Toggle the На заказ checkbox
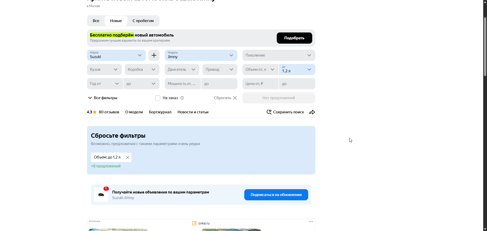 coord(158,98)
